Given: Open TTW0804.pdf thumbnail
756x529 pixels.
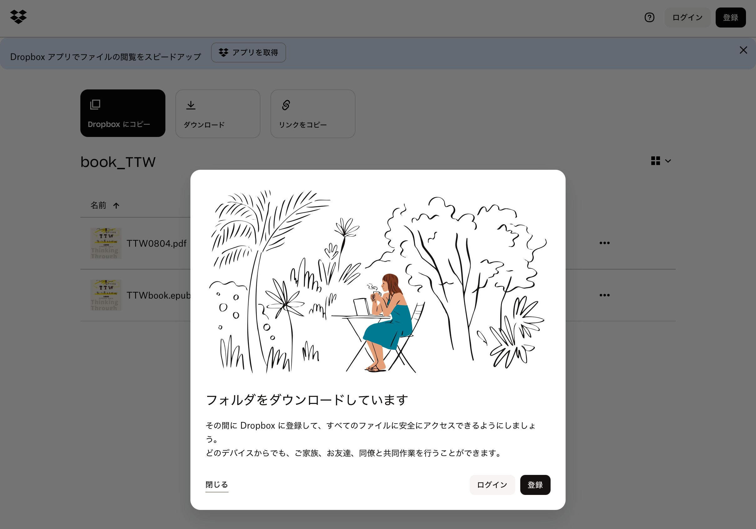Looking at the screenshot, I should (106, 243).
